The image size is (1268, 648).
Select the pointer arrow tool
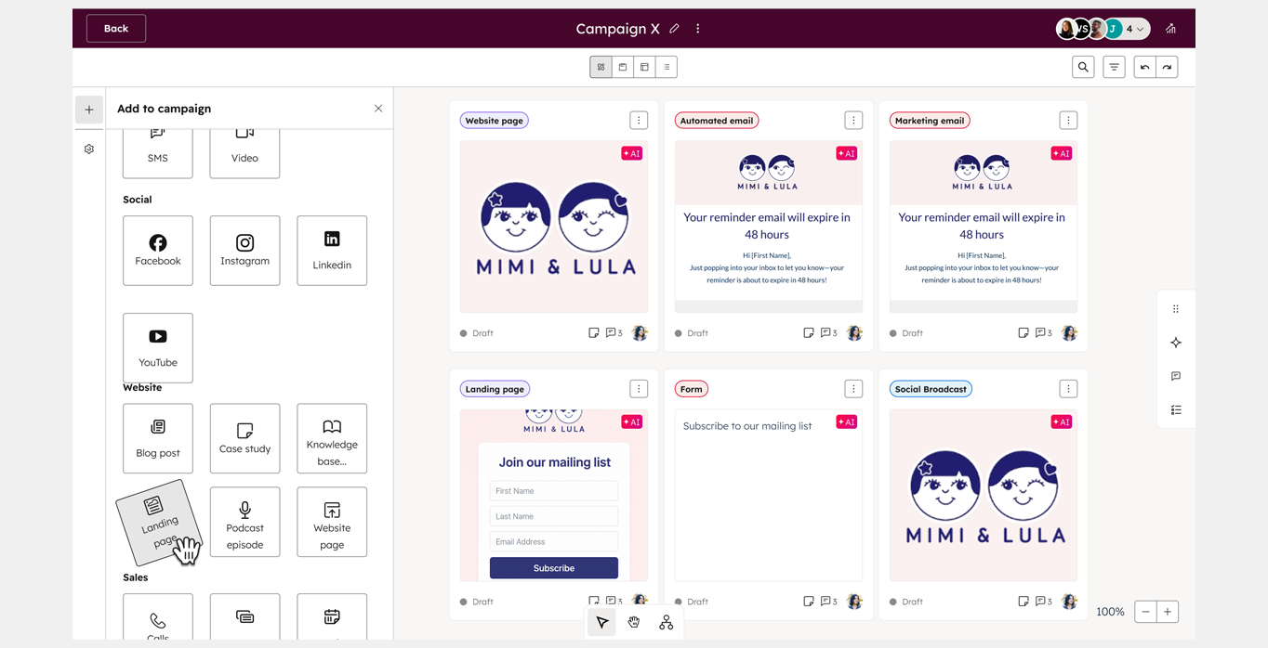tap(602, 622)
